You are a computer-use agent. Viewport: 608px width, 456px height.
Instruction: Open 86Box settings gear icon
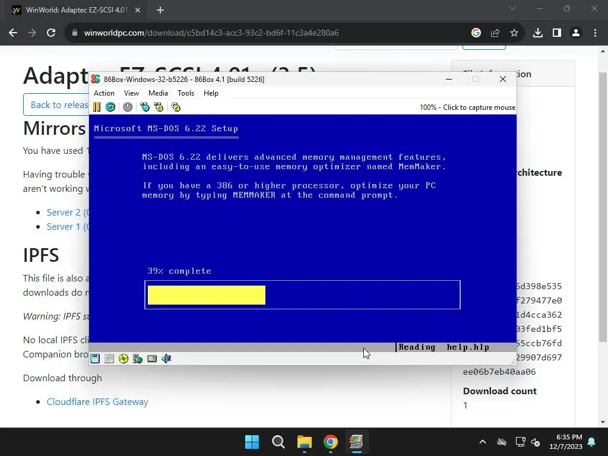click(x=176, y=107)
